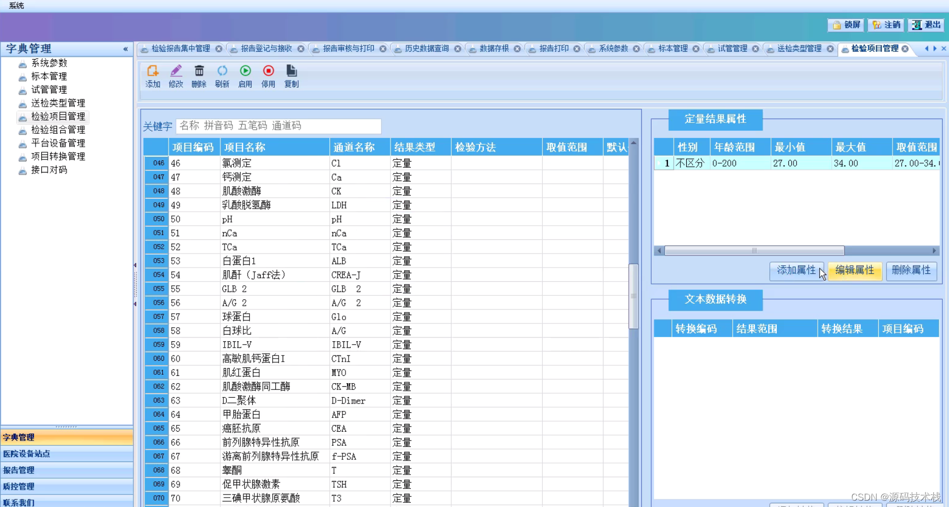This screenshot has height=507, width=949.
Task: Click the 删除 (Delete) trash icon
Action: pos(199,76)
